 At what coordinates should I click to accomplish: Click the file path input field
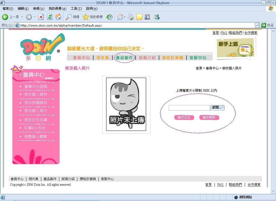pyautogui.click(x=189, y=108)
